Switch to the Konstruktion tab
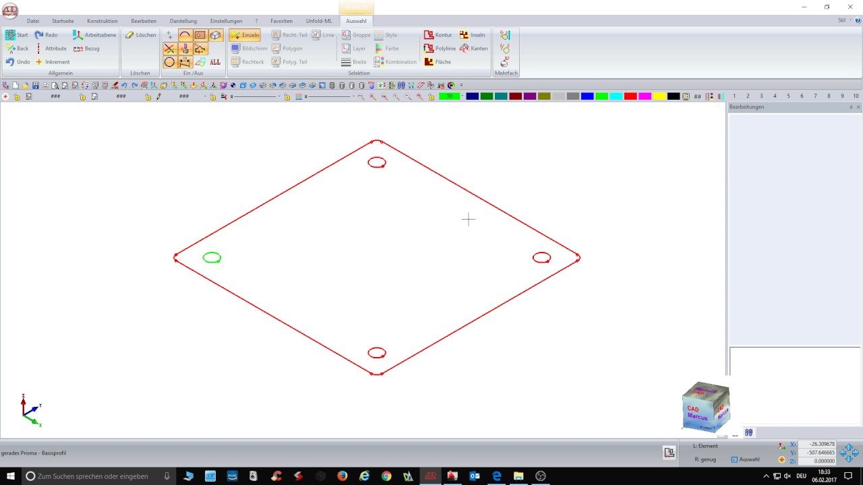The image size is (863, 485). (x=102, y=21)
